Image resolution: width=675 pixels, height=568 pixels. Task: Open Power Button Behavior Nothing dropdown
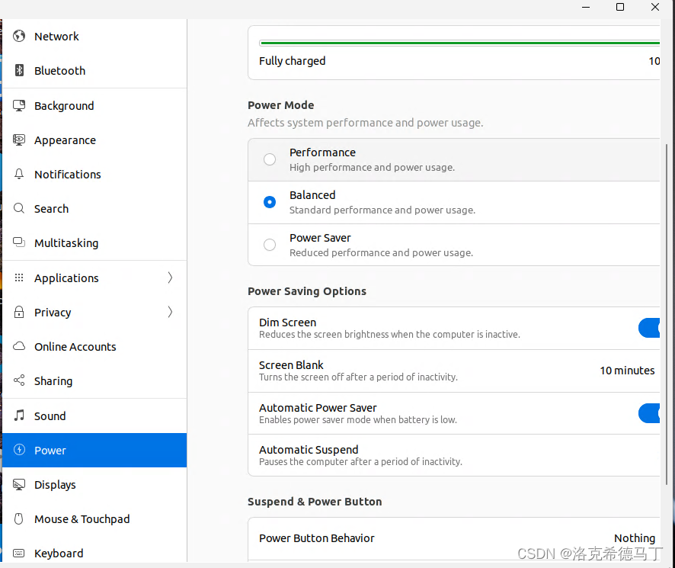click(x=634, y=538)
